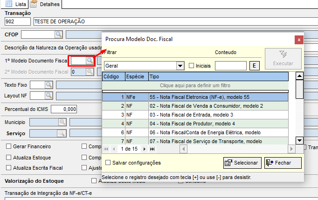Click the Texto Fixo lookup magnifier
Image resolution: width=318 pixels, height=200 pixels.
48,85
